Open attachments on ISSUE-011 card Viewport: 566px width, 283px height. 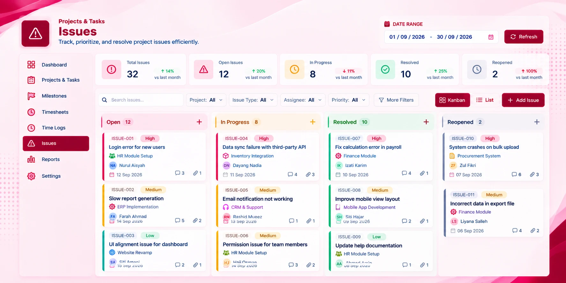535,230
